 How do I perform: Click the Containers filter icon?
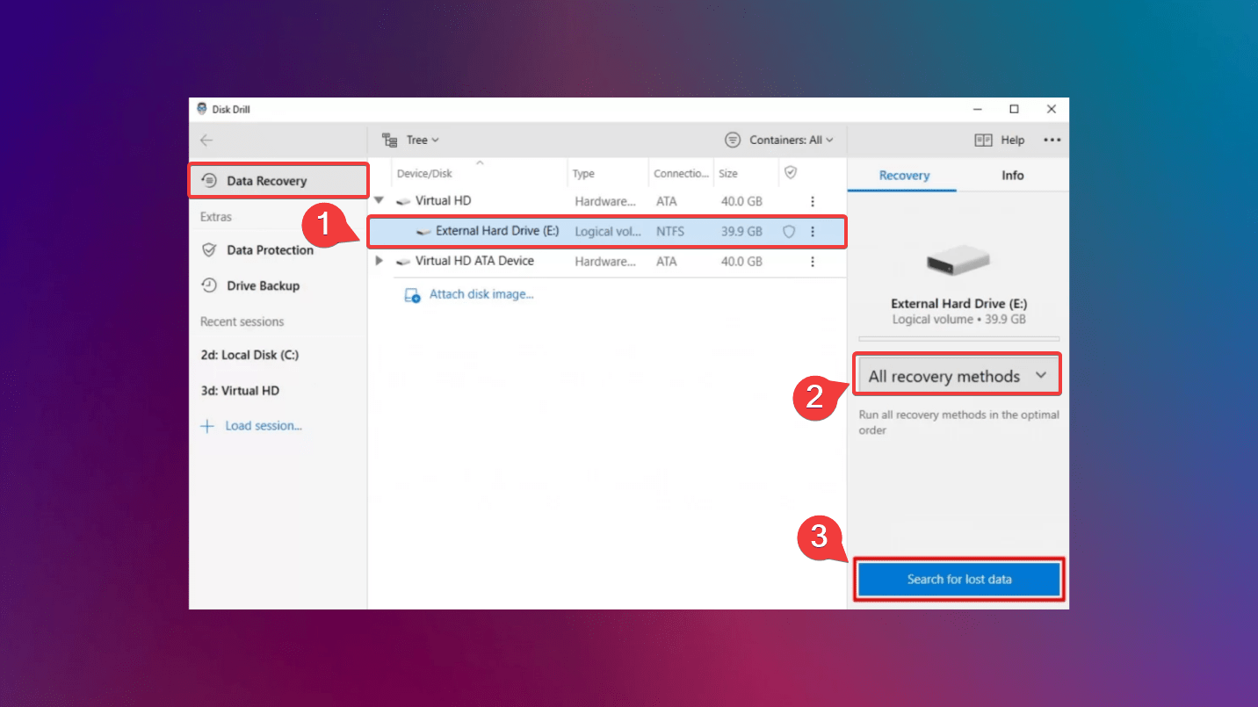pyautogui.click(x=733, y=140)
